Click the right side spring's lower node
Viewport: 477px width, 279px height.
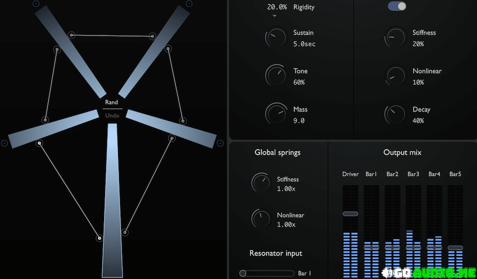182,121
